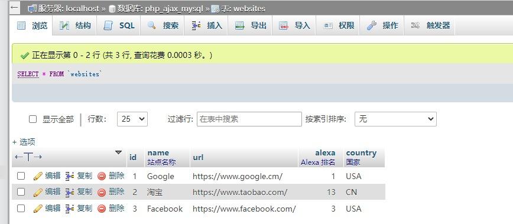The height and width of the screenshot is (224, 513).
Task: Open the 权限 (Privileges) tab
Action: point(338,25)
